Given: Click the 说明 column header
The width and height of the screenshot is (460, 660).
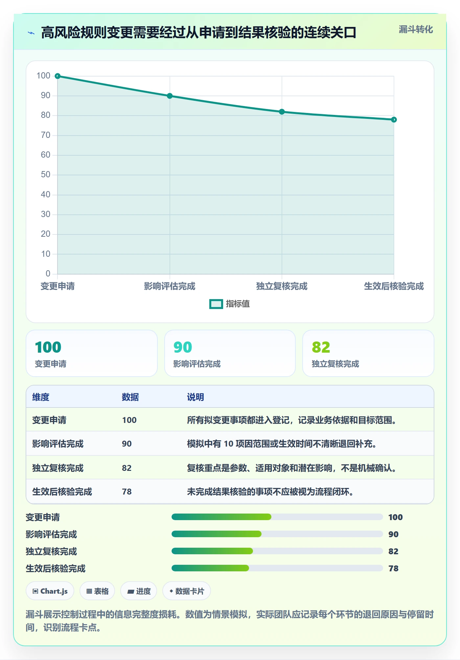Looking at the screenshot, I should (x=195, y=397).
